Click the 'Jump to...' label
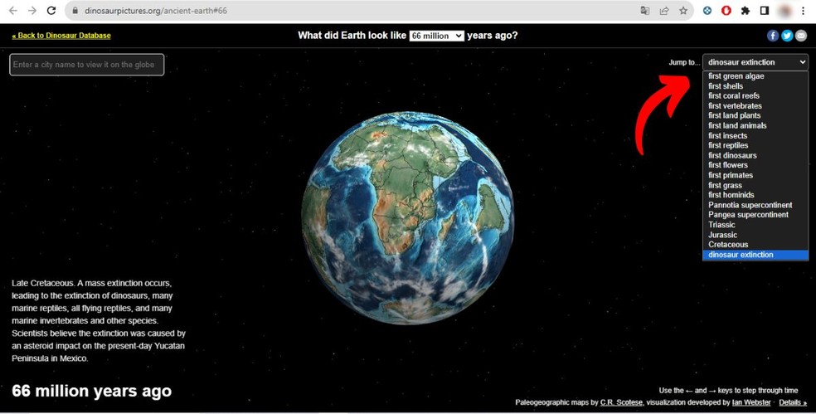 684,62
